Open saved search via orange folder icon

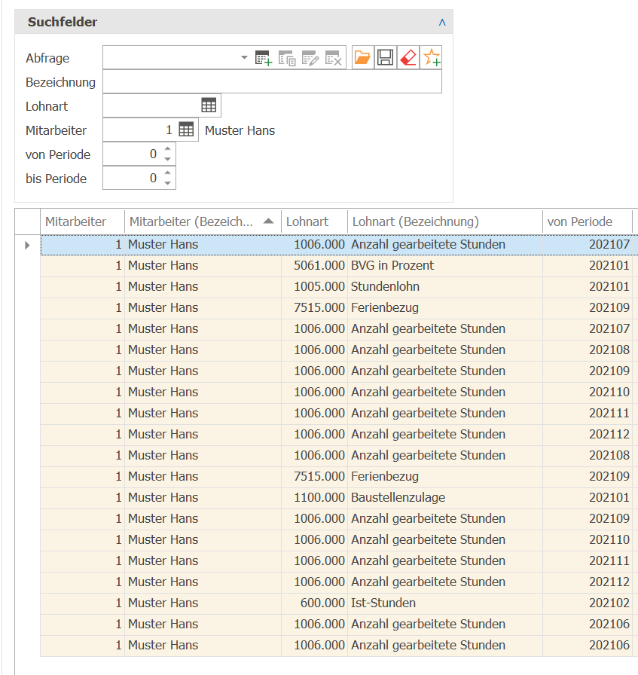tap(362, 57)
